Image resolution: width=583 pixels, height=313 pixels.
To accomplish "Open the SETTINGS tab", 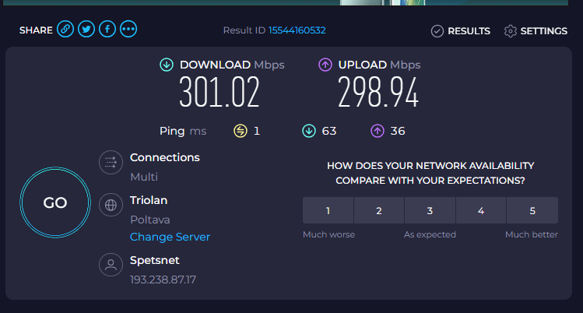I will pyautogui.click(x=536, y=31).
